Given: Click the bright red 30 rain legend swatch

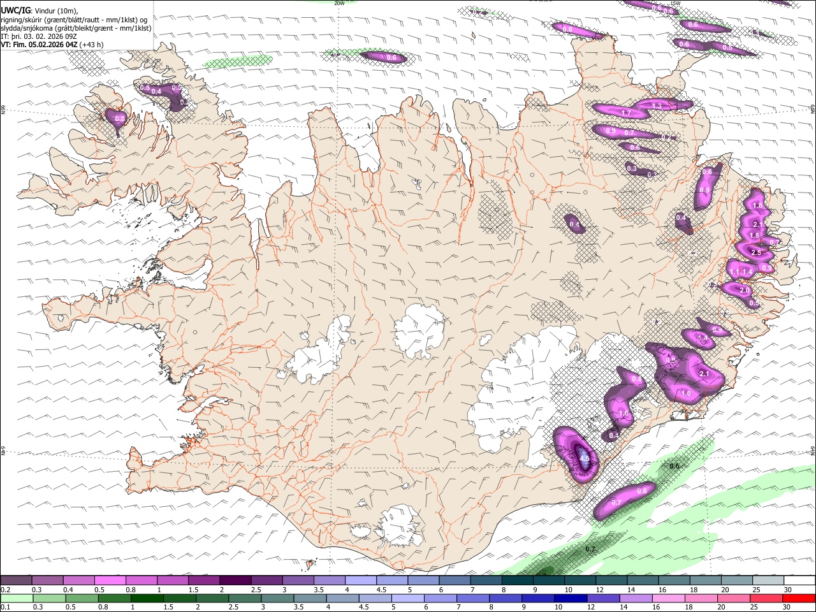Looking at the screenshot, I should click(x=799, y=598).
